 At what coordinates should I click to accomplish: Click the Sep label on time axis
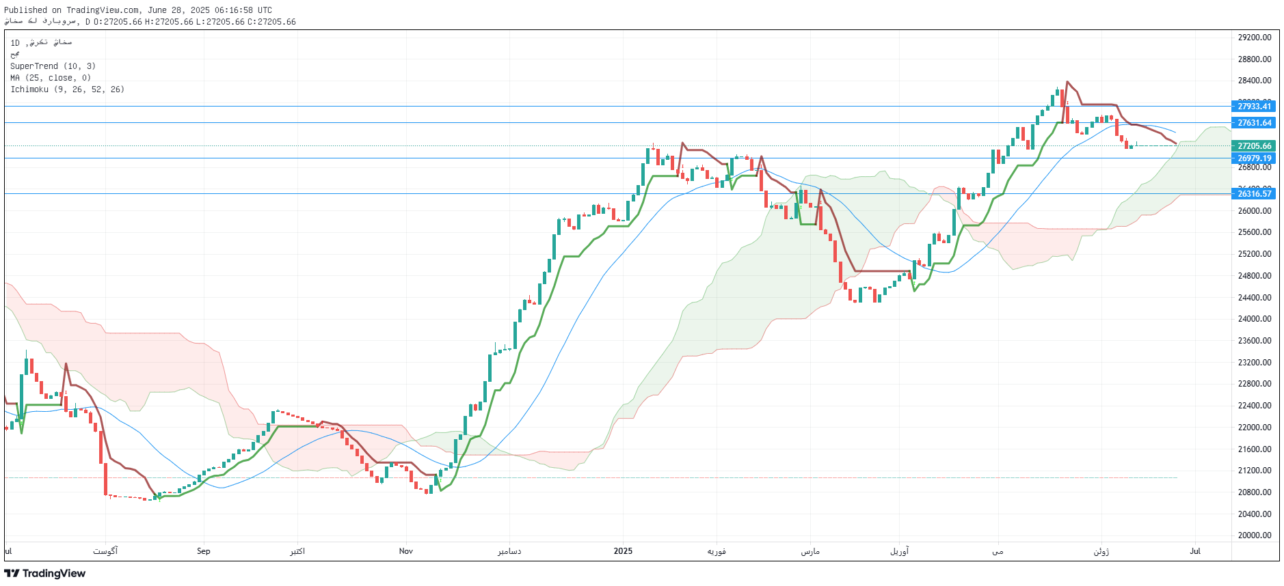click(x=204, y=551)
